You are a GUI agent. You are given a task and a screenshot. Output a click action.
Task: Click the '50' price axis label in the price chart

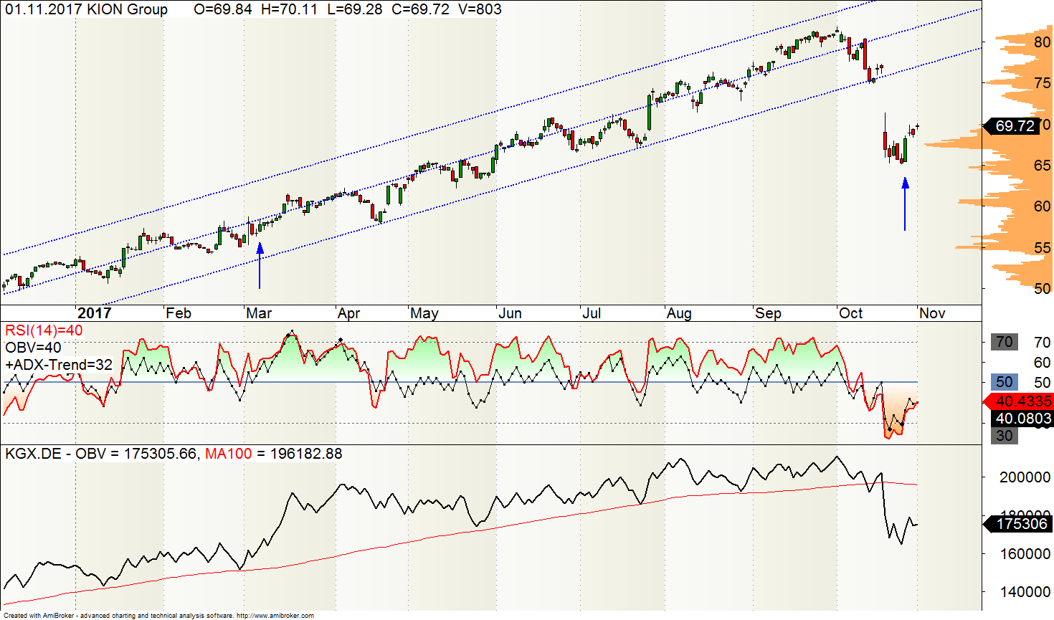click(x=1042, y=289)
